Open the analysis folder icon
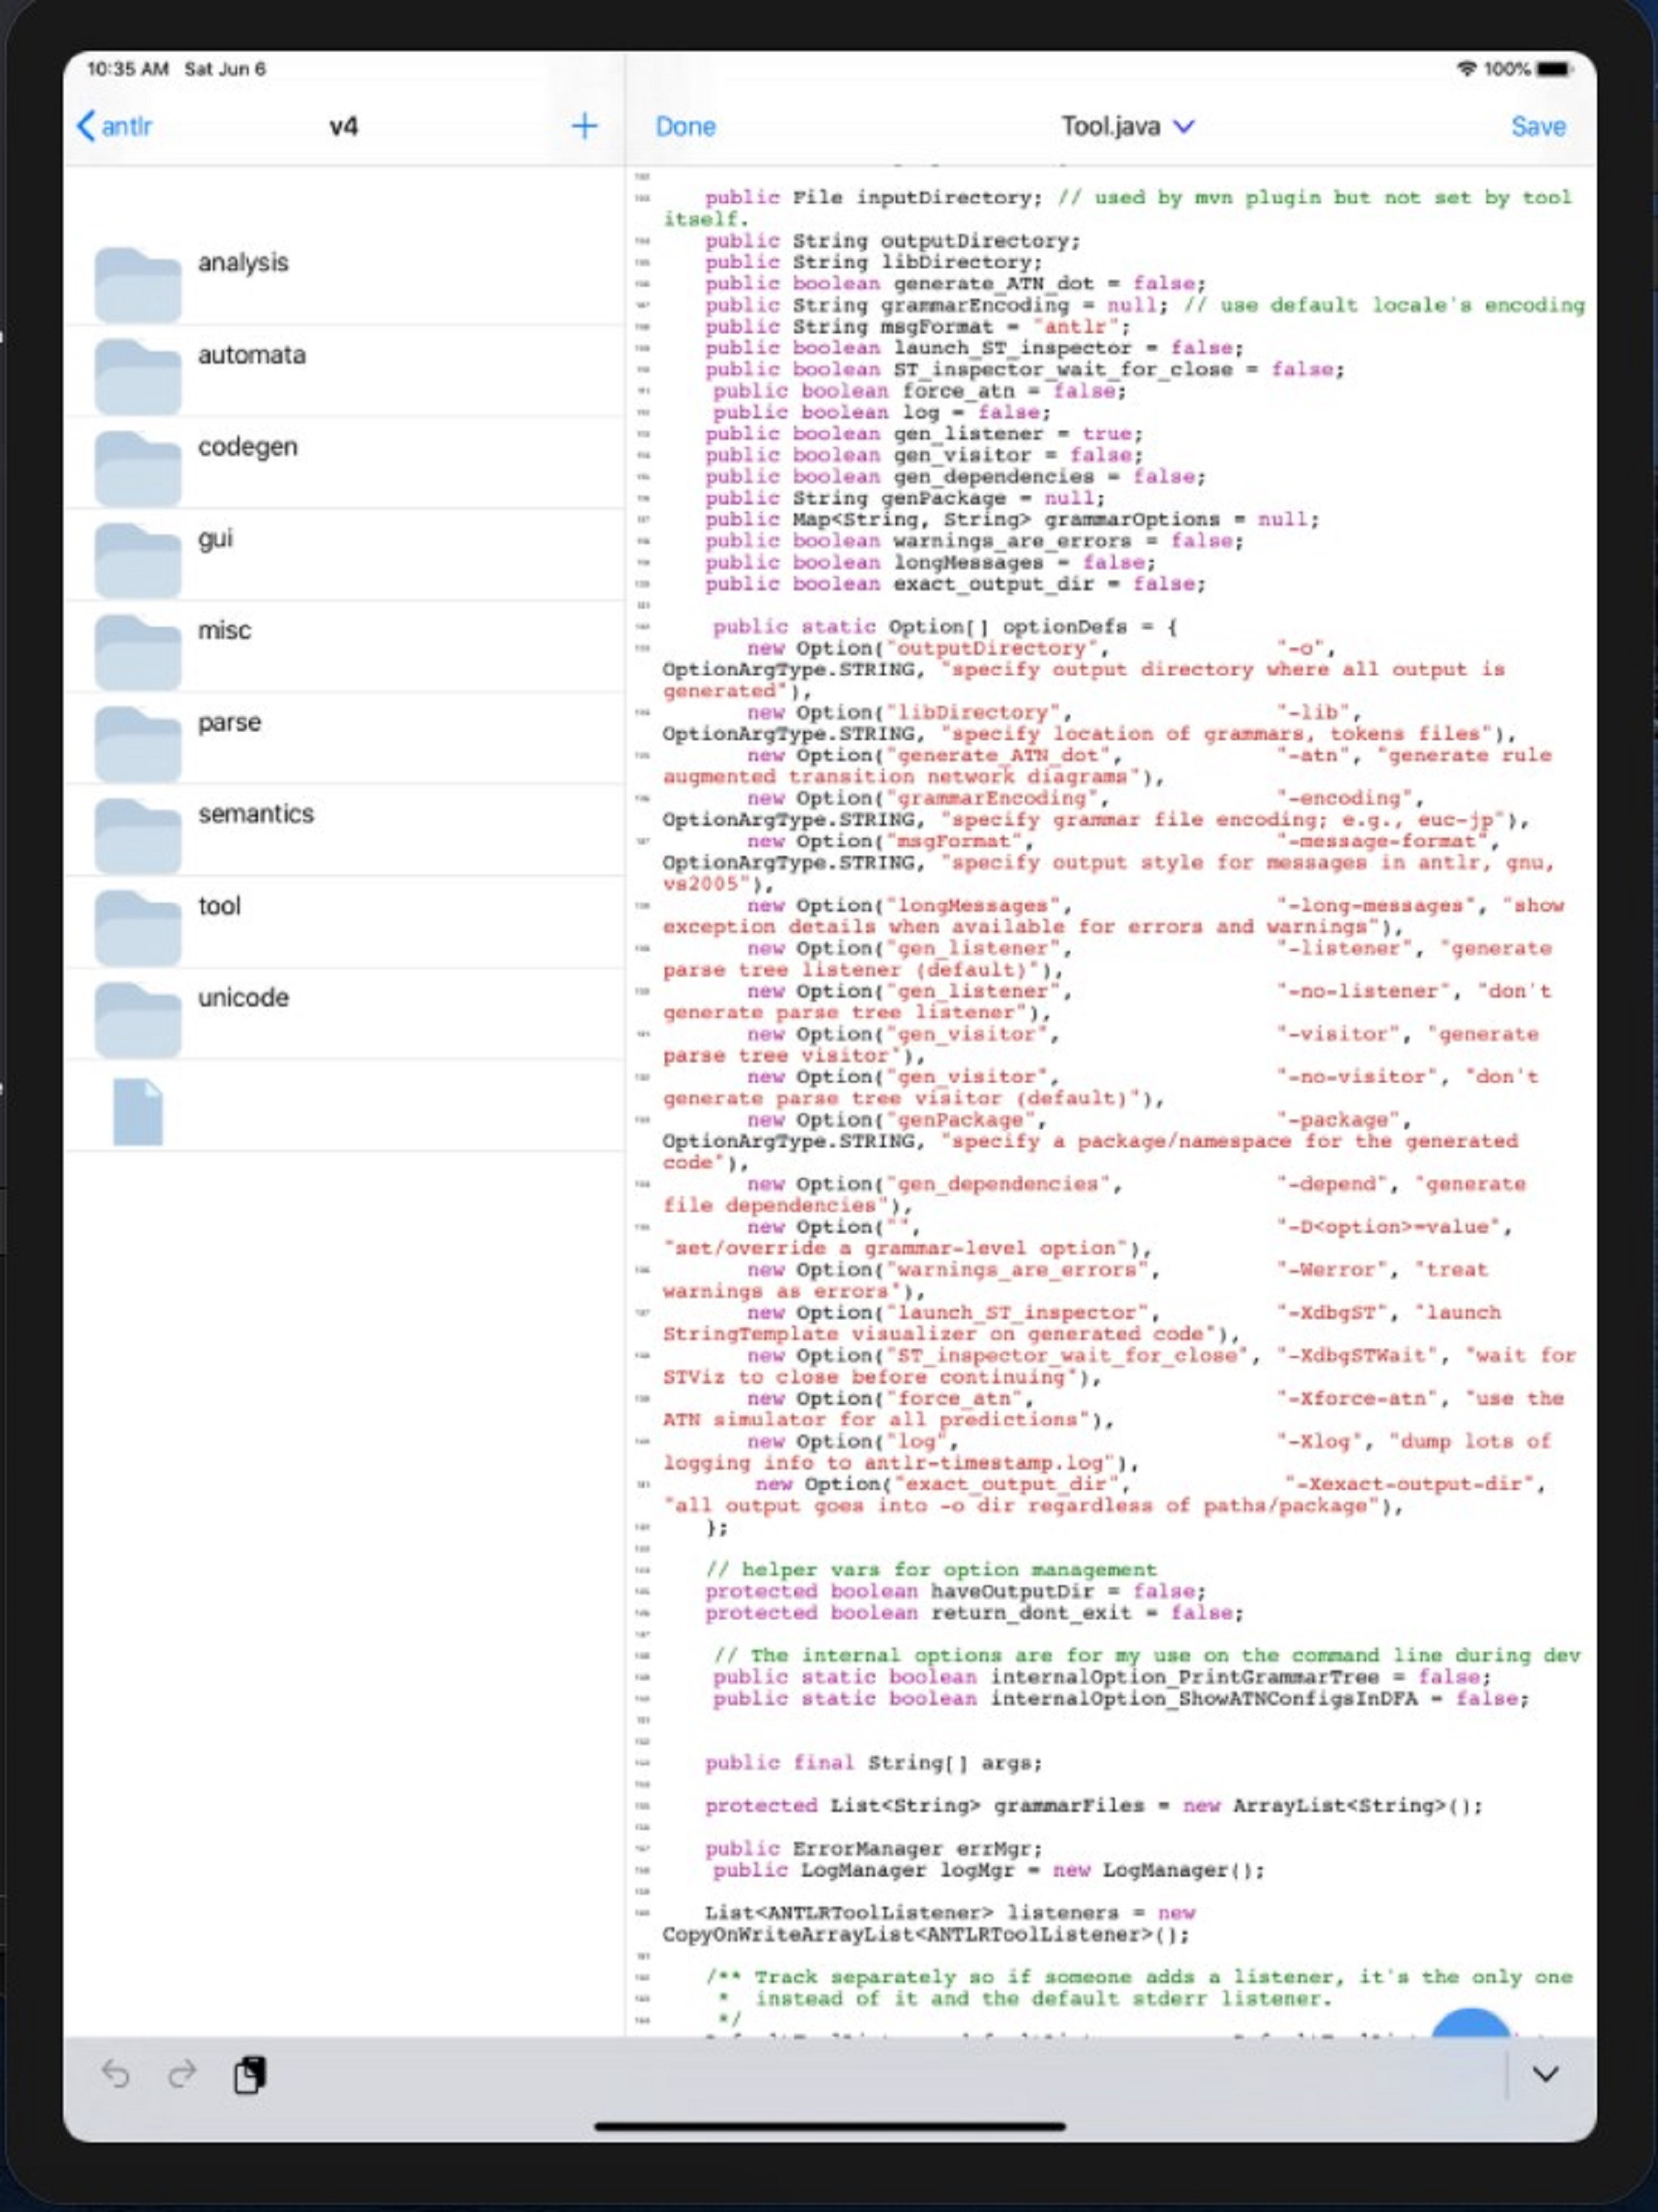 click(138, 283)
